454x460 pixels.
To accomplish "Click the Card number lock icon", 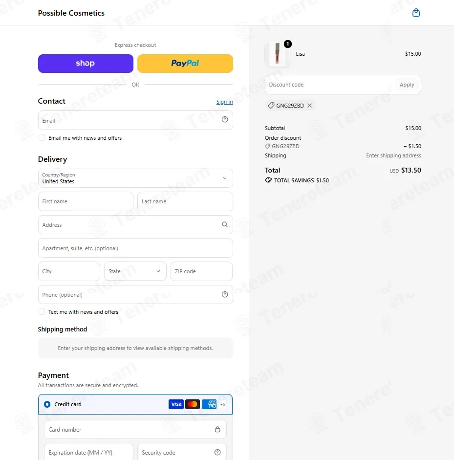I will coord(217,429).
